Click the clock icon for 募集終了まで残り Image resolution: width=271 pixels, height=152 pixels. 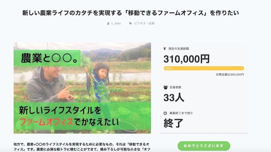165,113
